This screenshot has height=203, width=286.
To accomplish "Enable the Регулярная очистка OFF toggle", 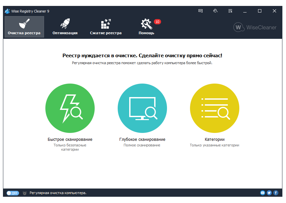I will (x=12, y=193).
